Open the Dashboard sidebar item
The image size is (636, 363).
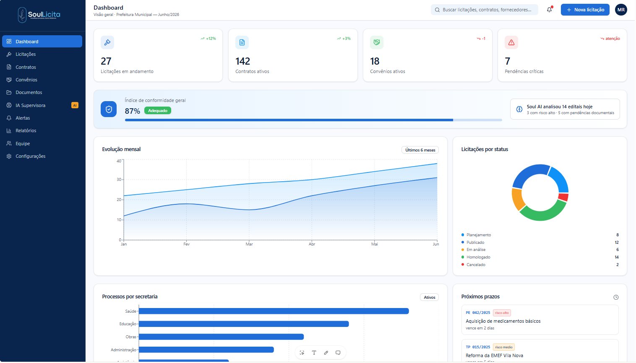(42, 42)
